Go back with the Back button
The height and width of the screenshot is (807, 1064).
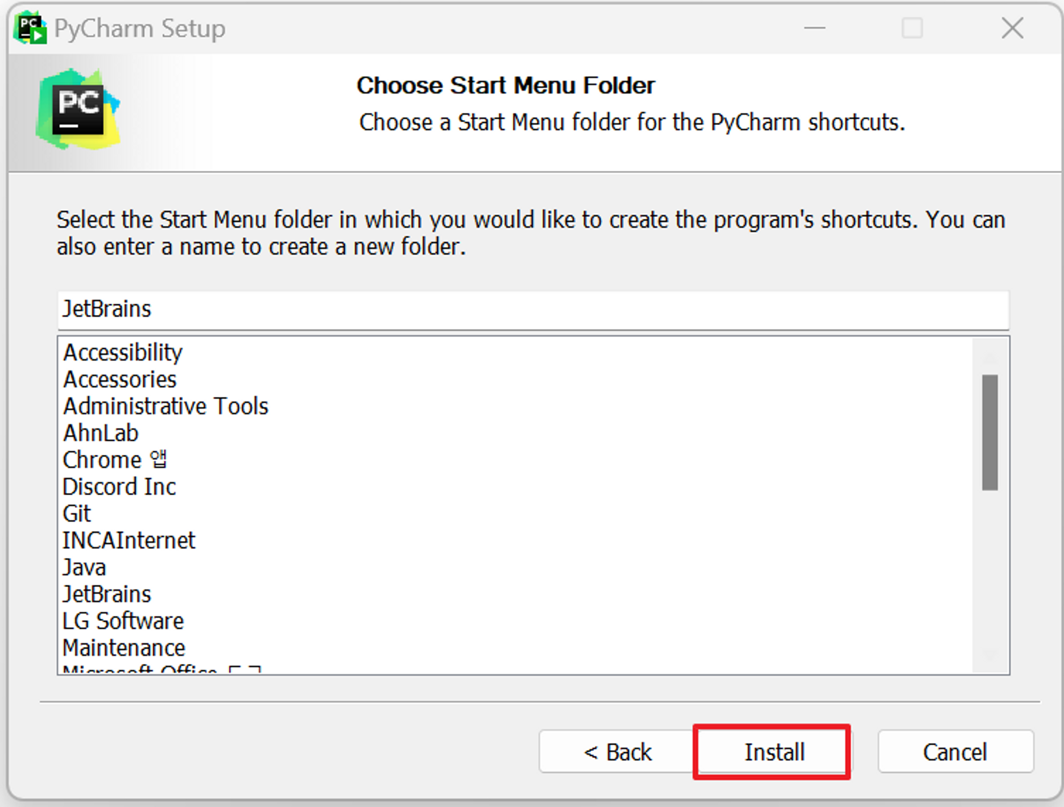point(618,752)
